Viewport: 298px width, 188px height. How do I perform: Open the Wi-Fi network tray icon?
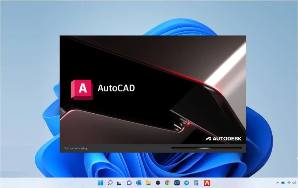[x=289, y=183]
